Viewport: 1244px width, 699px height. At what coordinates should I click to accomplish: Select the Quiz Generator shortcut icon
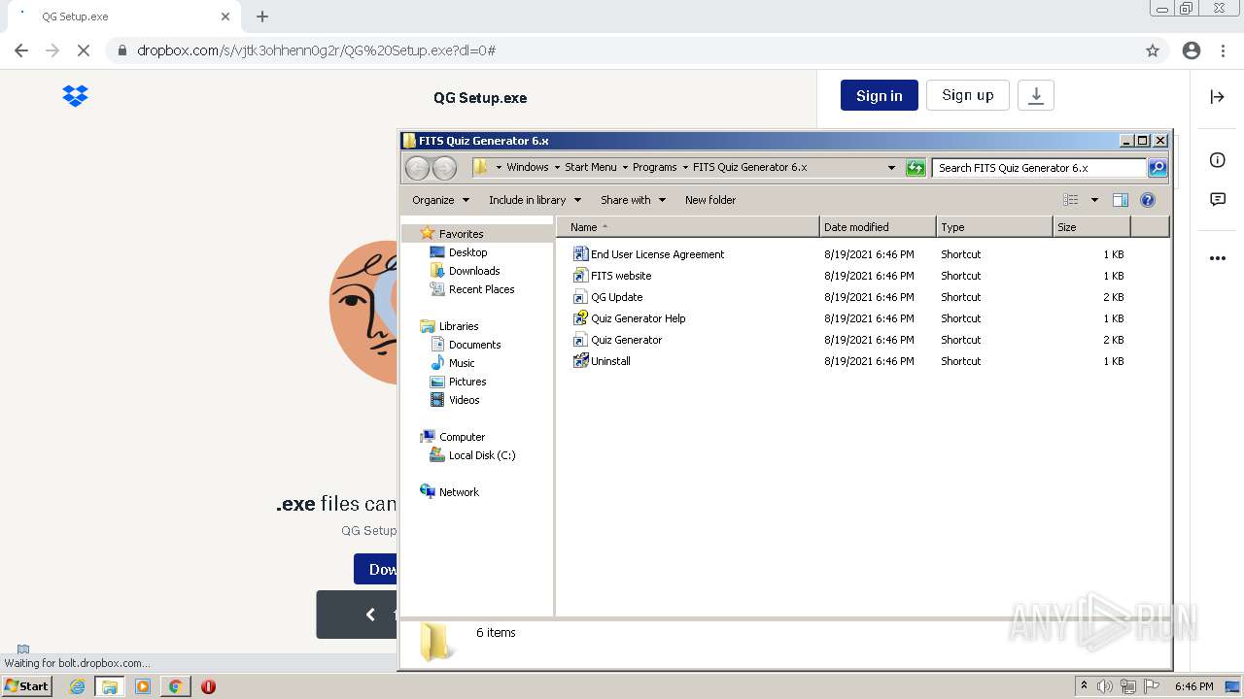coord(580,340)
